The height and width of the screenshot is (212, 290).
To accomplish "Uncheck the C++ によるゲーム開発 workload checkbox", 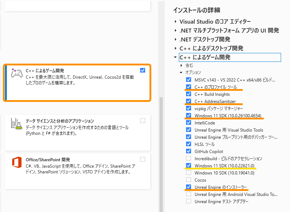I will [x=143, y=70].
